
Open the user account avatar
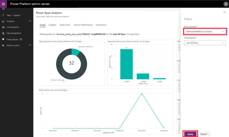[226, 4]
